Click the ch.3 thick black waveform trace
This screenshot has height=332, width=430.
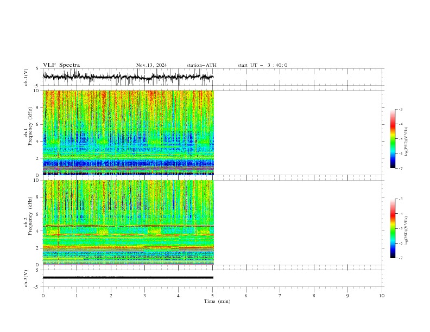tap(128, 278)
